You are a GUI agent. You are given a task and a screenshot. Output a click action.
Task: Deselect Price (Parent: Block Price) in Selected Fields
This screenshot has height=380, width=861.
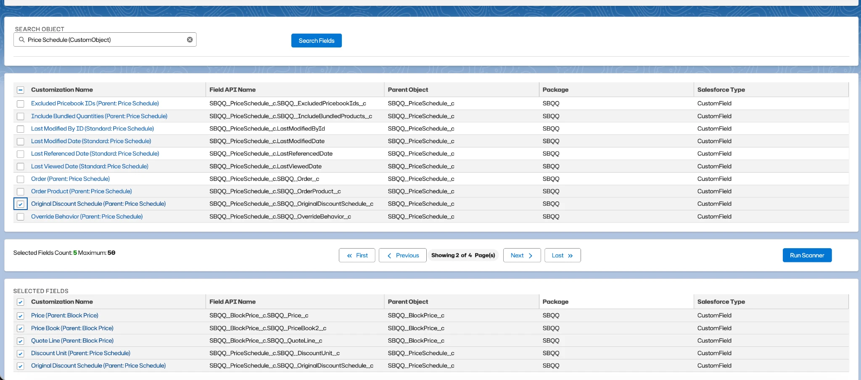(x=21, y=316)
